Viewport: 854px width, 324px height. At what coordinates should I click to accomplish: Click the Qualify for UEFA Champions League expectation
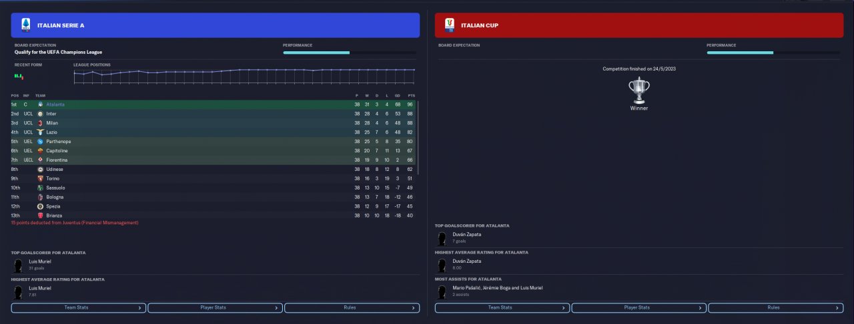[x=58, y=52]
